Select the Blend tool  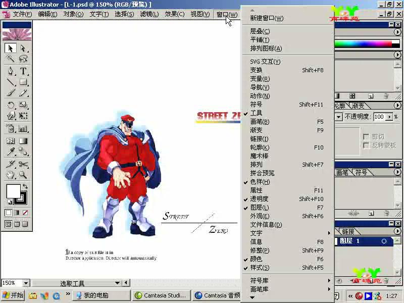(23, 151)
